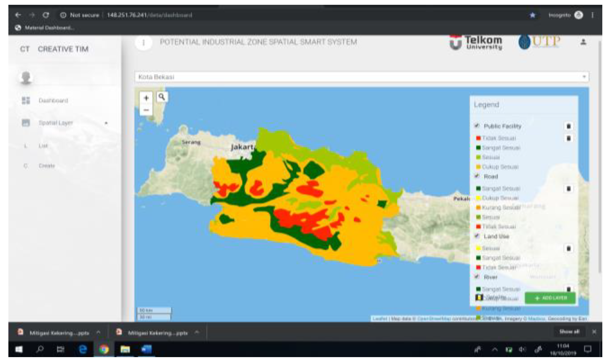Click the red Tidak Sesuai legend swatch
Image resolution: width=608 pixels, height=364 pixels.
click(x=478, y=138)
